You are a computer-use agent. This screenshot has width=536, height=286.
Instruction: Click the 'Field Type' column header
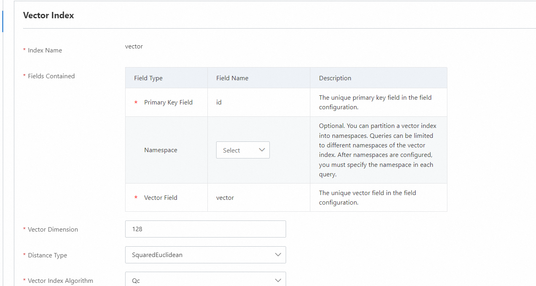[x=148, y=78]
